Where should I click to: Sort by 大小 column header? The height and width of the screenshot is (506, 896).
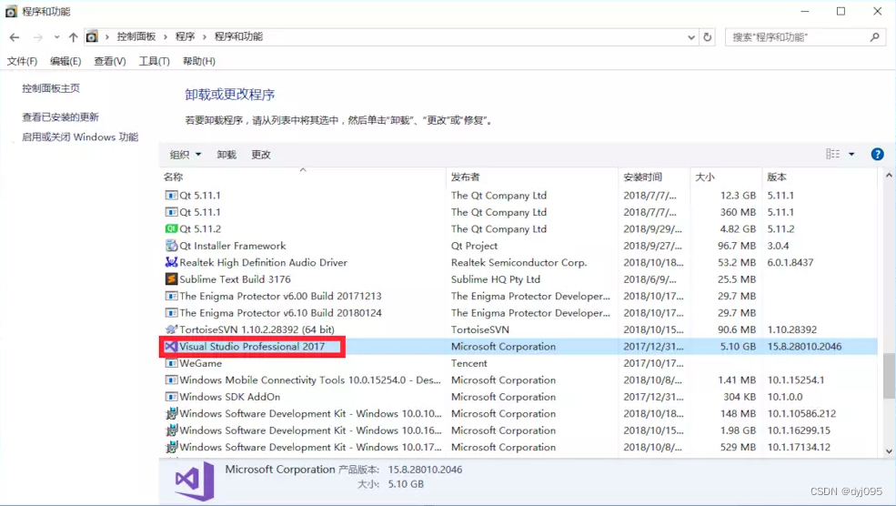click(705, 177)
